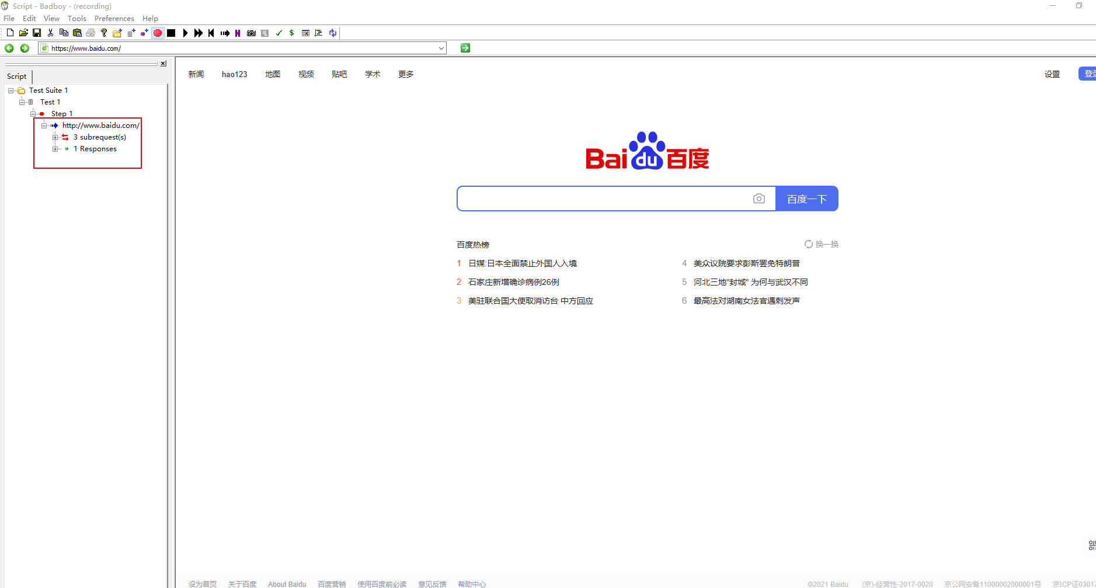The image size is (1096, 588).
Task: Select the Step 1 tree item
Action: point(62,114)
